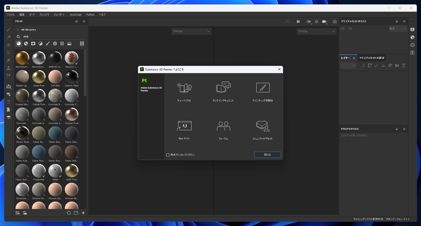
Task: Close the PROPERTIES panel
Action: coord(404,129)
